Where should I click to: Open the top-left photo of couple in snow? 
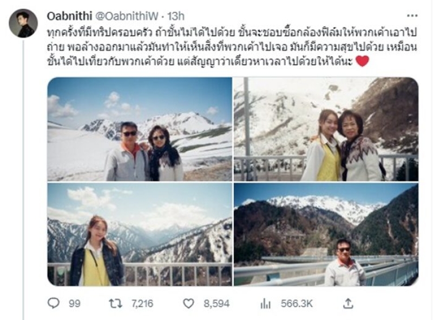pyautogui.click(x=140, y=129)
